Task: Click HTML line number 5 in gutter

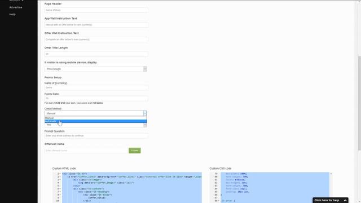Action: (x=58, y=186)
